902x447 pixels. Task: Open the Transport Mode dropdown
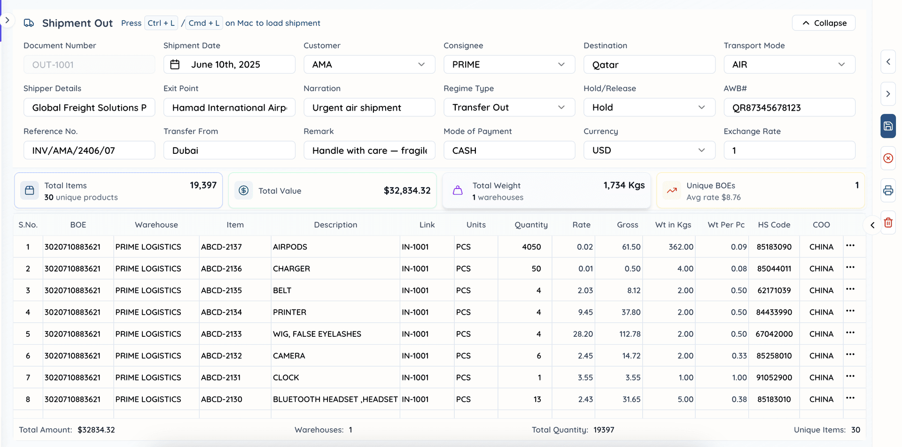(x=789, y=65)
